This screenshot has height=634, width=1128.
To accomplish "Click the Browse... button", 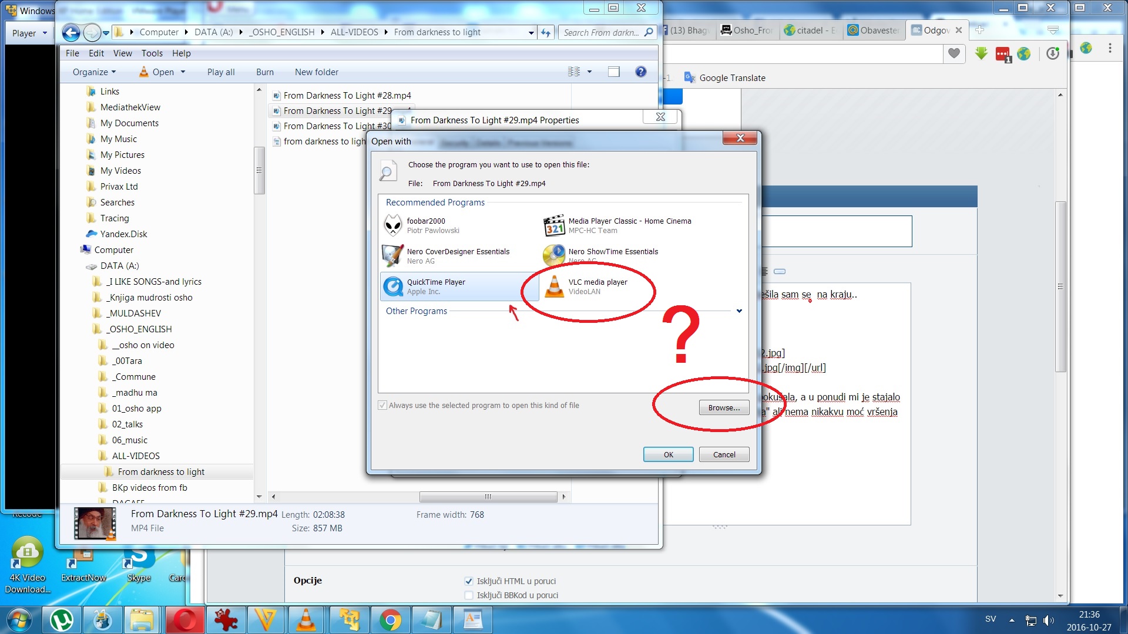I will 724,408.
